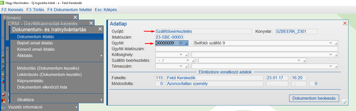Click the Főmenü panel title
The width and height of the screenshot is (356, 111).
[x=12, y=18]
